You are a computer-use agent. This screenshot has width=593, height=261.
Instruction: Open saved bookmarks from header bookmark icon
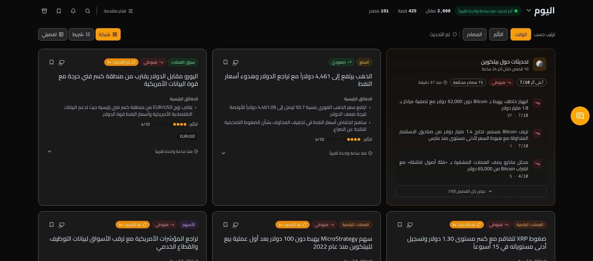[59, 11]
